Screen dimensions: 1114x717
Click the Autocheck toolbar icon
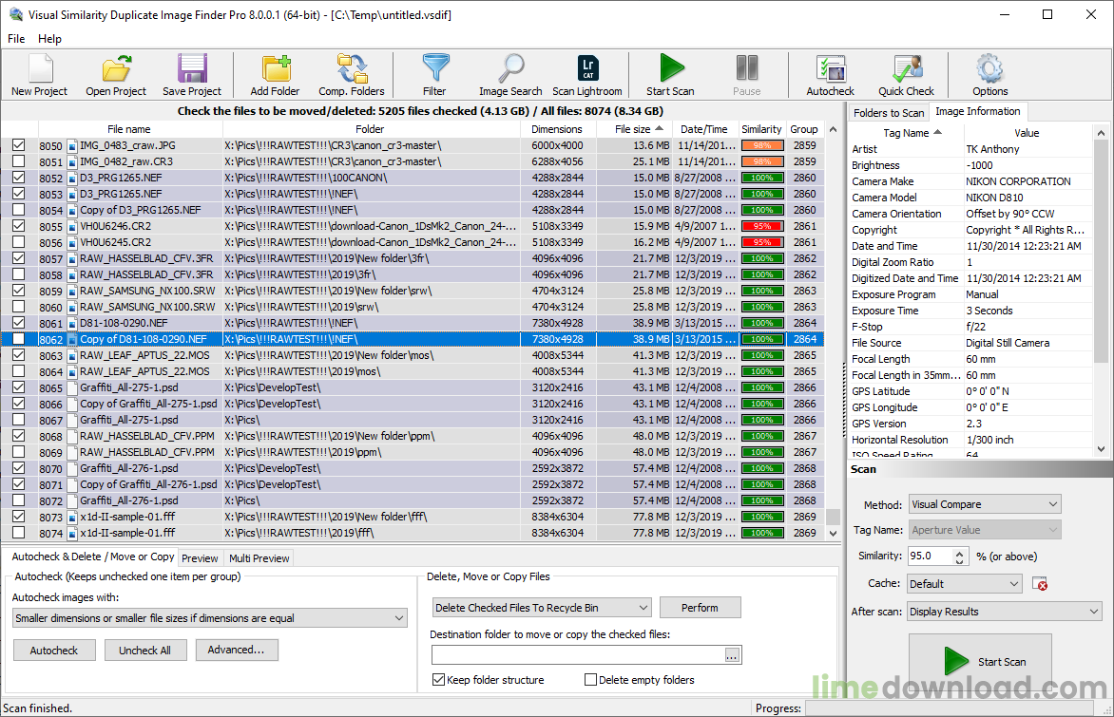point(831,69)
